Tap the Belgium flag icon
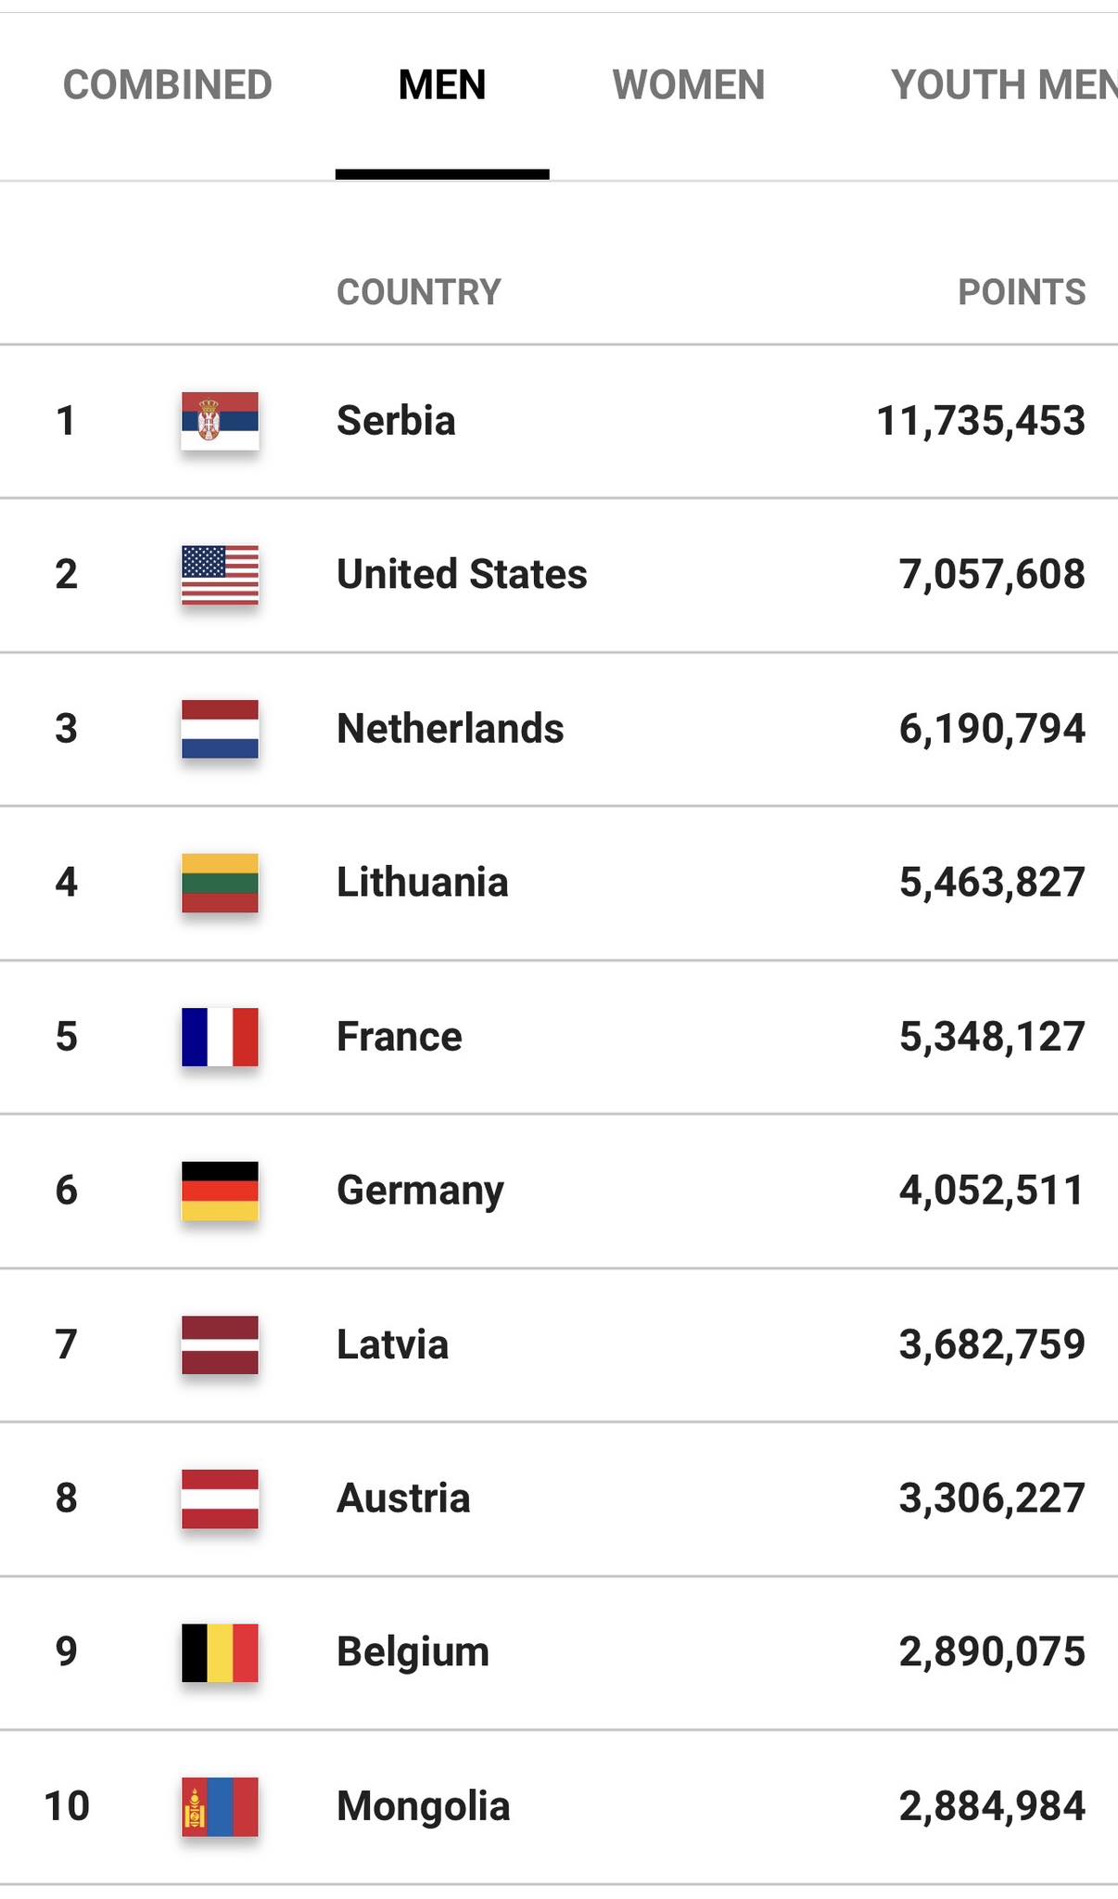The height and width of the screenshot is (1899, 1118). click(220, 1652)
